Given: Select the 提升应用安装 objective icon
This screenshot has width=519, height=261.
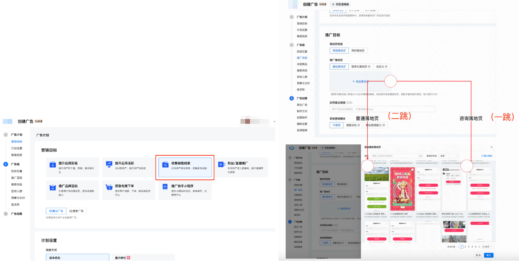Looking at the screenshot, I should [53, 165].
